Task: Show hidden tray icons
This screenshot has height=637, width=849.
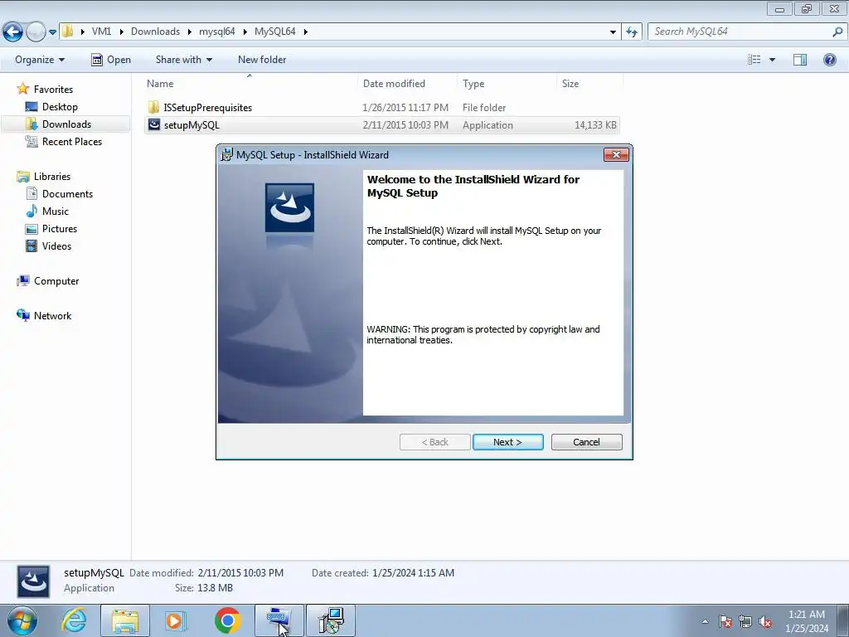Action: coord(705,621)
